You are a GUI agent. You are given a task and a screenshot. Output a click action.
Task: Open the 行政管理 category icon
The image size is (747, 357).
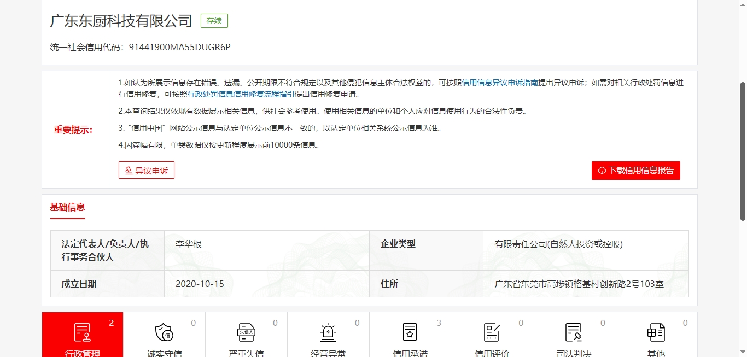(x=83, y=332)
